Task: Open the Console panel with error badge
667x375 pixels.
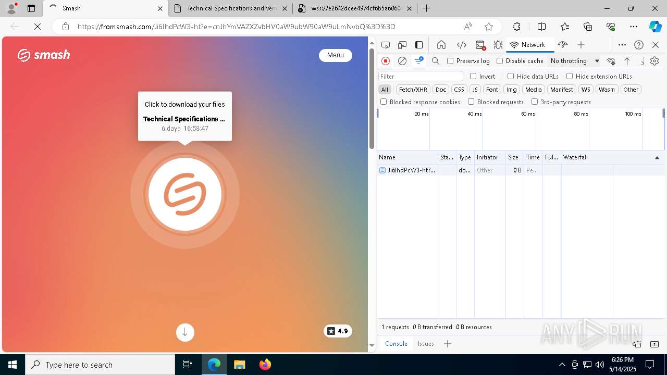Action: [480, 45]
